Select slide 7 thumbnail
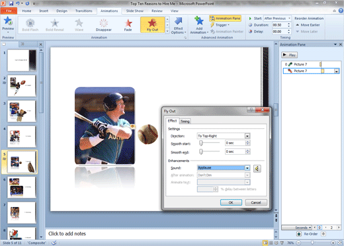The image size is (344, 246). [22, 212]
